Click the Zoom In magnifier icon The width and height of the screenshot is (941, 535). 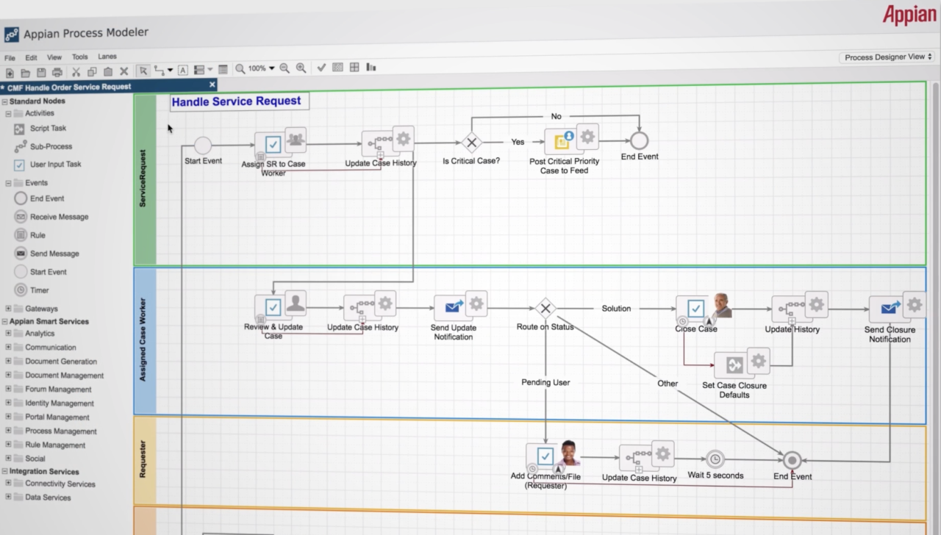click(301, 68)
